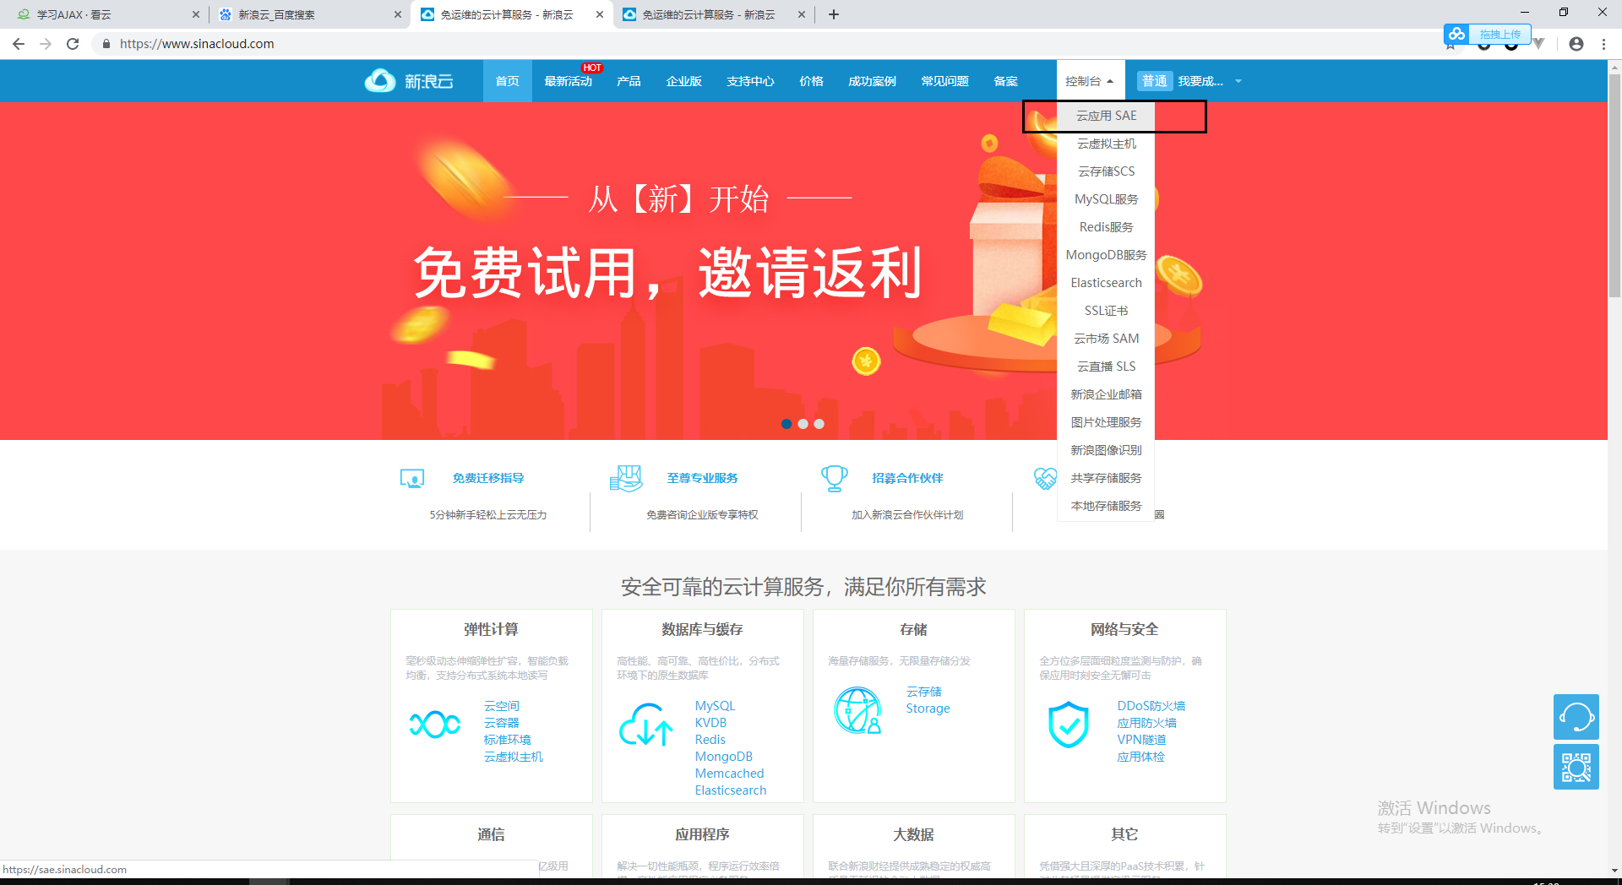Open the Chrome profile avatar icon

pos(1576,44)
